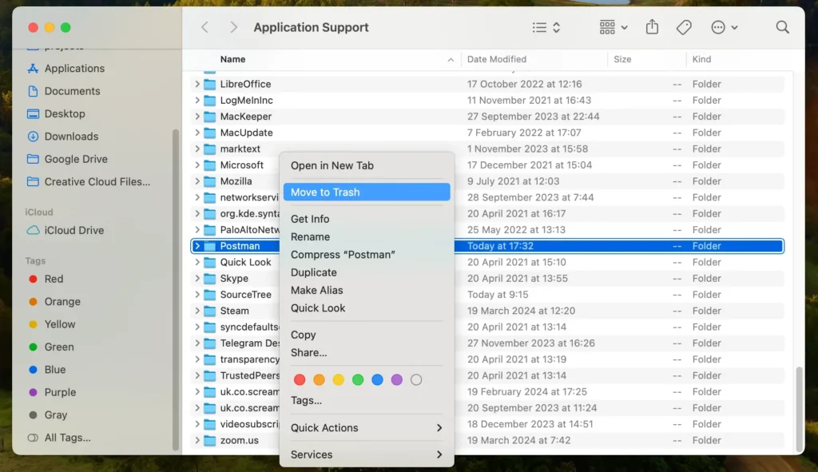This screenshot has width=818, height=472.
Task: Go forward with the right arrow
Action: [233, 27]
